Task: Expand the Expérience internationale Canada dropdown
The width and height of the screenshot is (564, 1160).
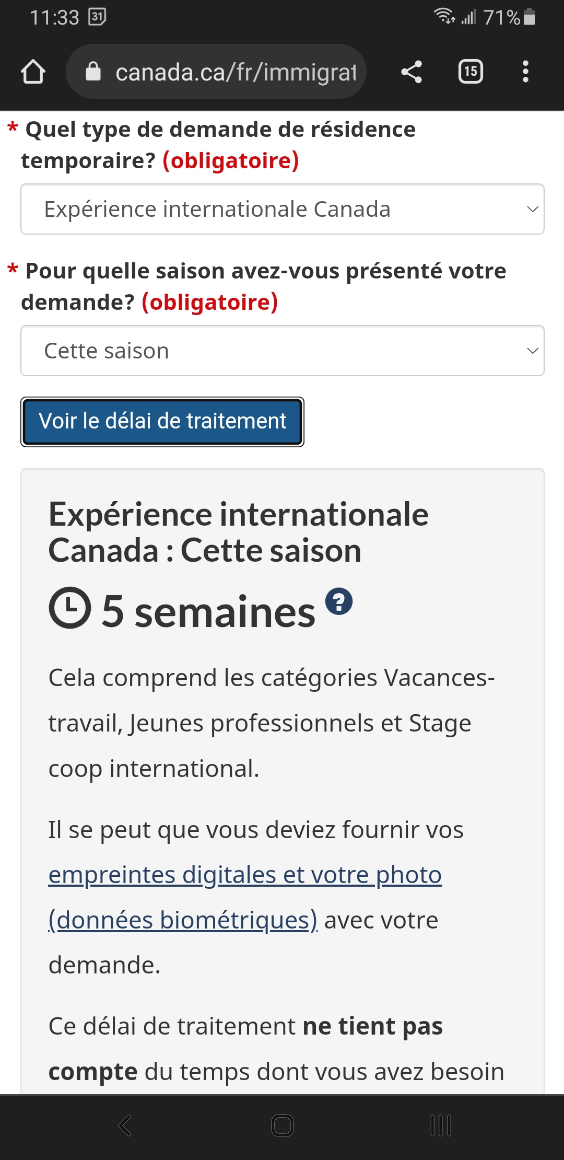Action: click(x=283, y=209)
